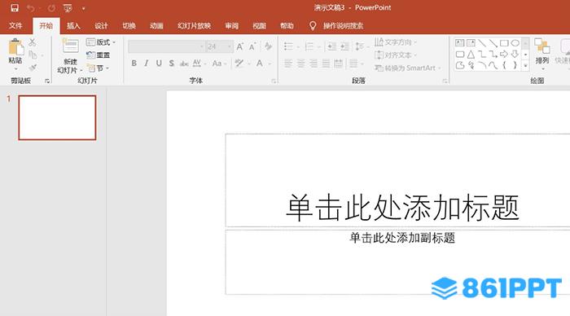Switch to the 设计 tab

pos(101,26)
